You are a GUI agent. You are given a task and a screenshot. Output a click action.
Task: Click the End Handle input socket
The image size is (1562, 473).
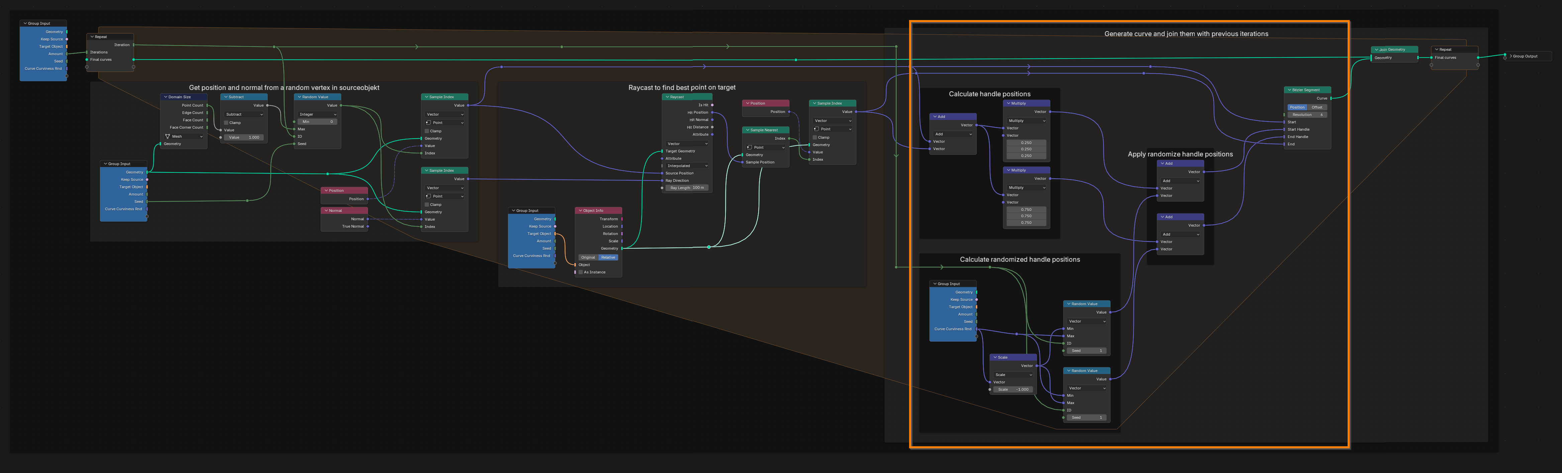pos(1284,137)
